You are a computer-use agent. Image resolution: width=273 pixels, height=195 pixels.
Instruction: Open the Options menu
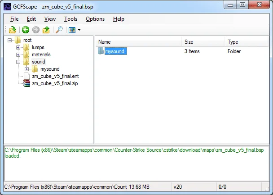pyautogui.click(x=95, y=19)
